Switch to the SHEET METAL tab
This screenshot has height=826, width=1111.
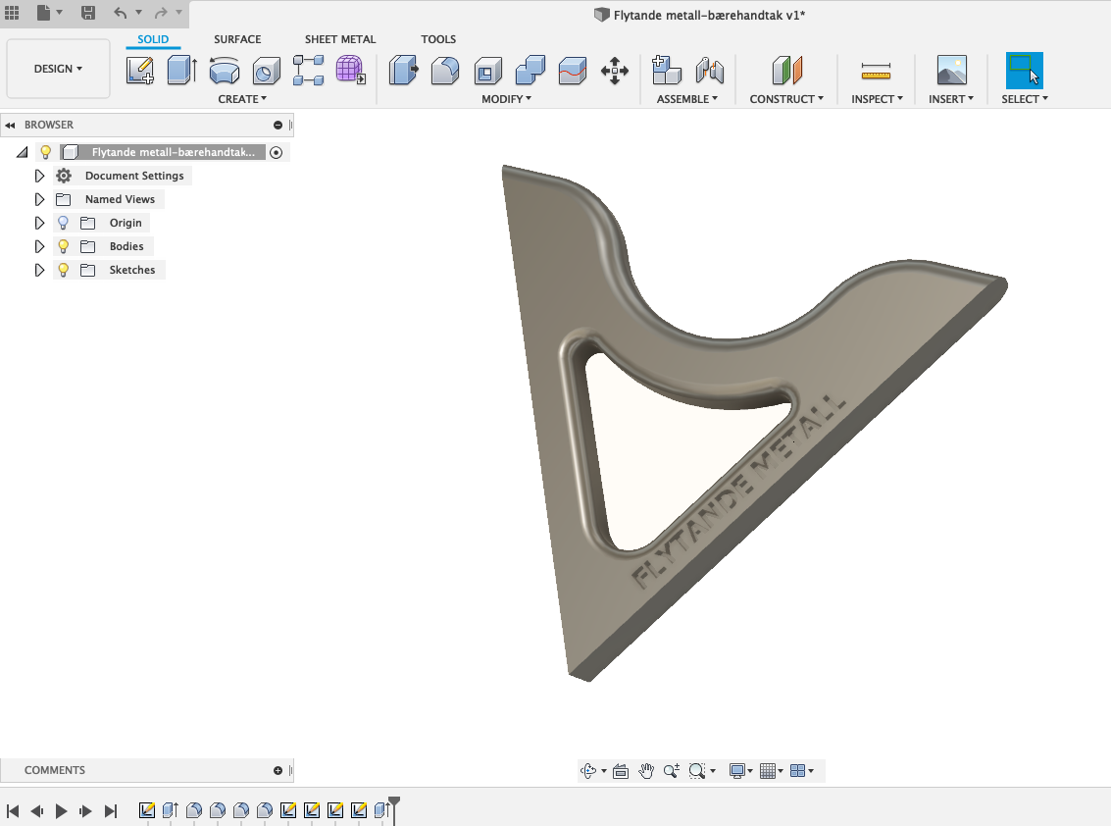click(340, 39)
